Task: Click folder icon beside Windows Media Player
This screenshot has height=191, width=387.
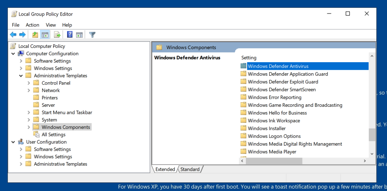Action: tap(243, 151)
